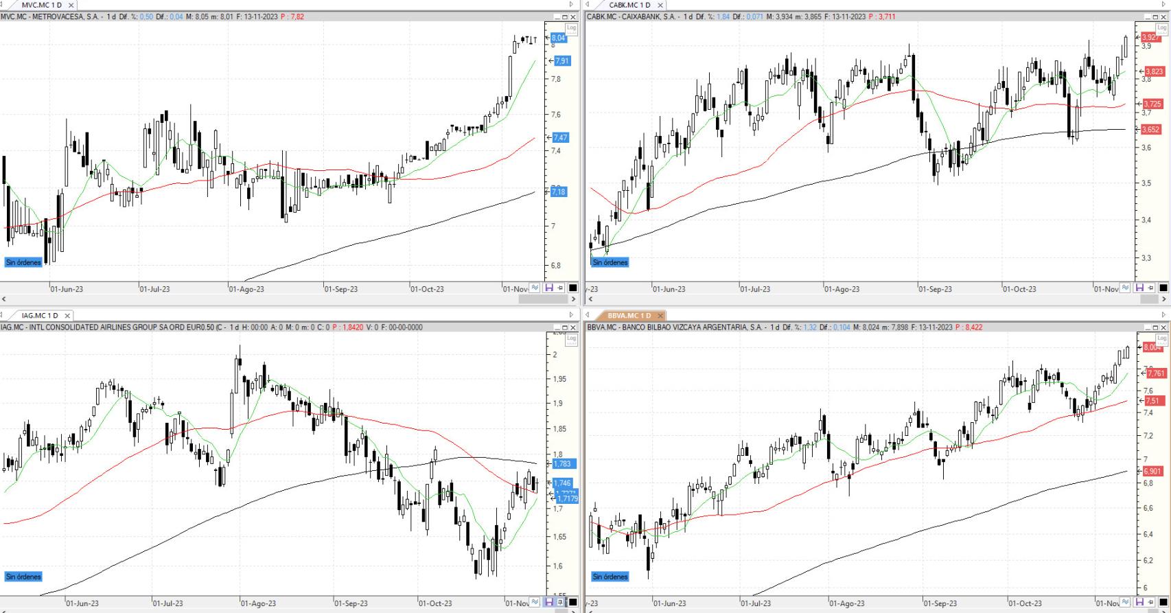Image resolution: width=1171 pixels, height=613 pixels.
Task: Click the black color square in CABK.MC chart
Action: pyautogui.click(x=1163, y=288)
